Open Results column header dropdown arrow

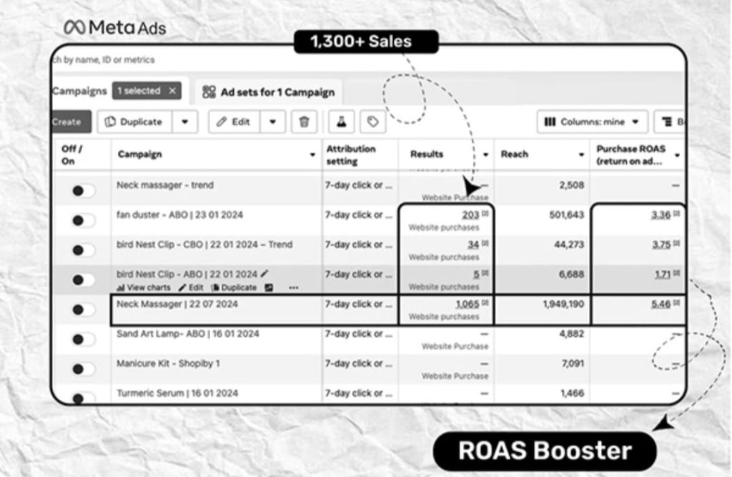click(x=485, y=154)
